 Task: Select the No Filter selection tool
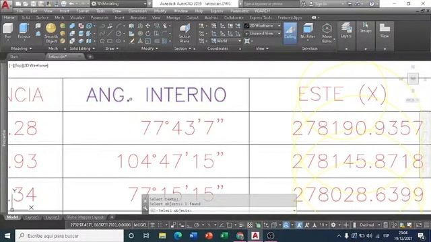pos(308,31)
